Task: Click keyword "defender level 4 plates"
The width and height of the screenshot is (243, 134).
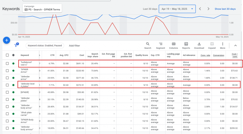Action: coord(28,85)
